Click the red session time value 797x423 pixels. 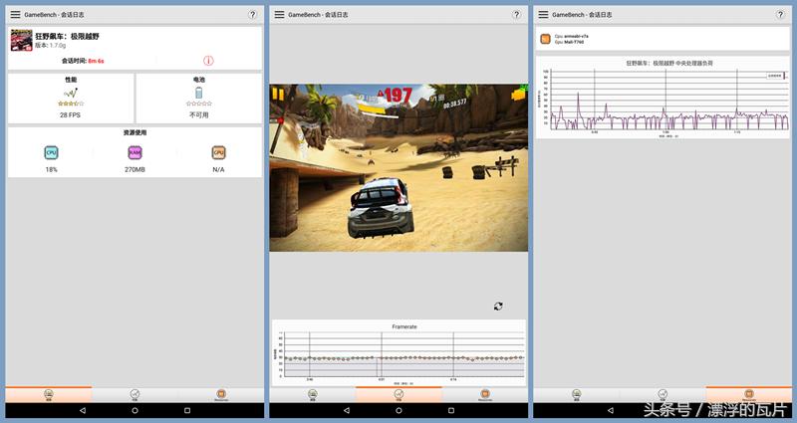click(96, 61)
